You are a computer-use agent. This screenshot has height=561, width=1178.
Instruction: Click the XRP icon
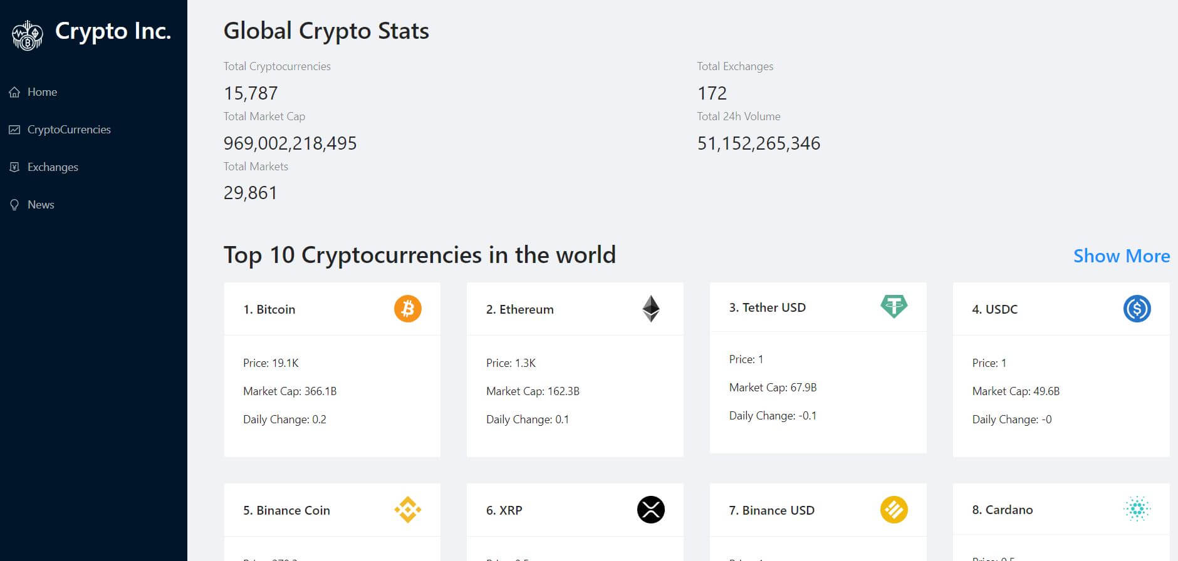coord(651,510)
